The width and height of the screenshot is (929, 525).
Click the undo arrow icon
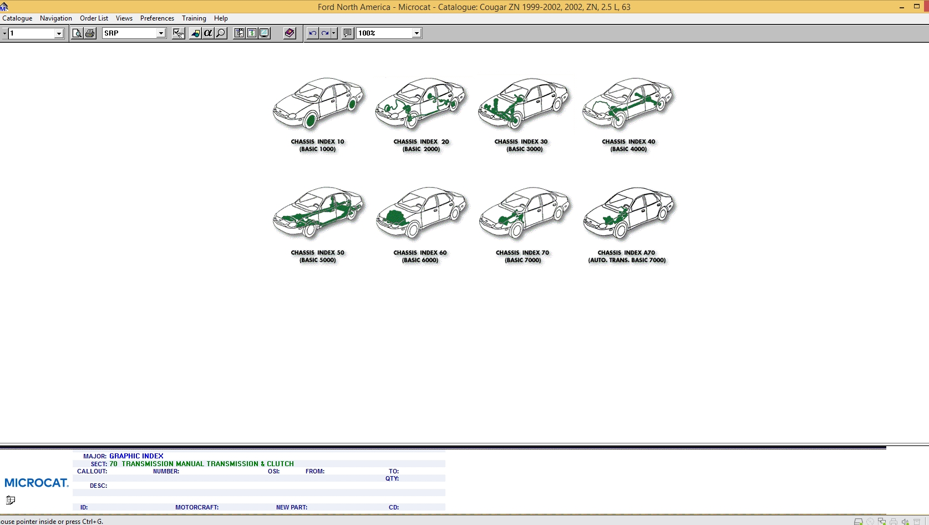[x=313, y=33]
